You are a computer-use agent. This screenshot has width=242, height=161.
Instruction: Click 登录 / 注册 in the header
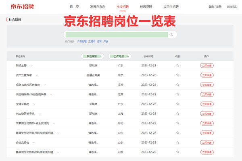click(215, 6)
